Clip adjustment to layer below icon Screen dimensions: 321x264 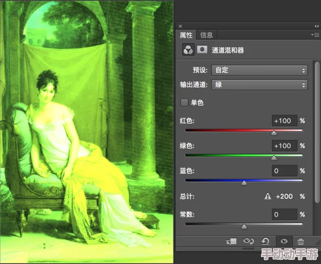(231, 241)
